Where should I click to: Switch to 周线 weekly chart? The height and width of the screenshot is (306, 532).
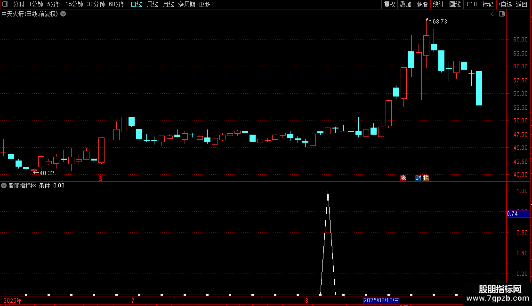pyautogui.click(x=153, y=4)
